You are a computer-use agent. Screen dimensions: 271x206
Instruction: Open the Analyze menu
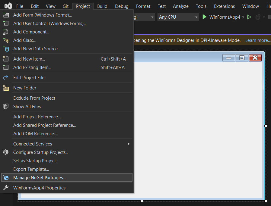click(180, 6)
